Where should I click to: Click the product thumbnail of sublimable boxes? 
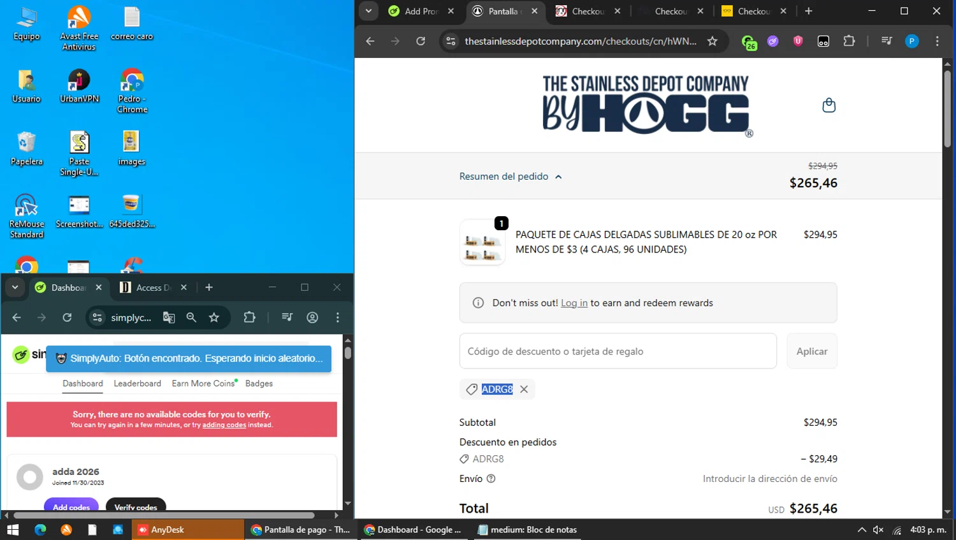click(x=482, y=242)
